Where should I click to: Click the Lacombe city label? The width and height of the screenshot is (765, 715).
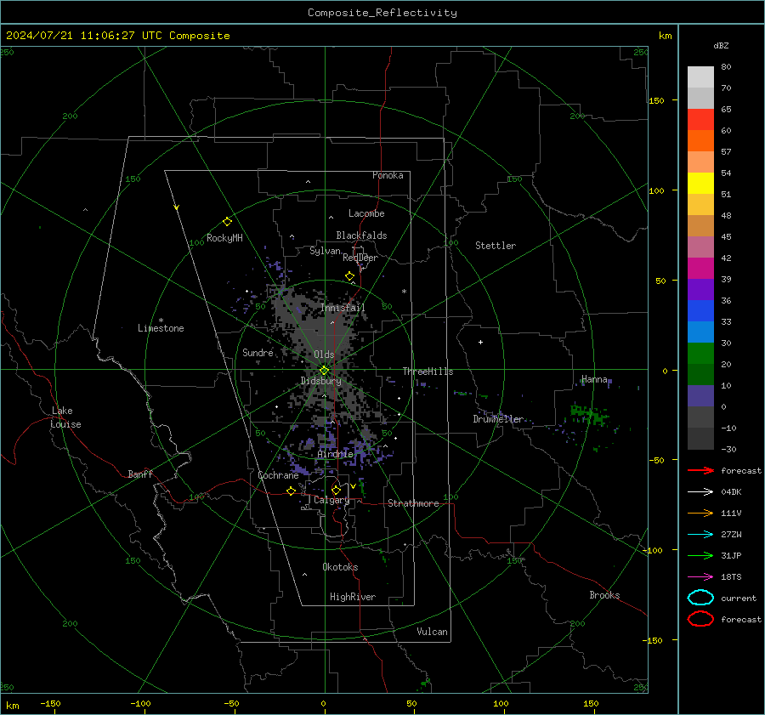click(x=365, y=213)
